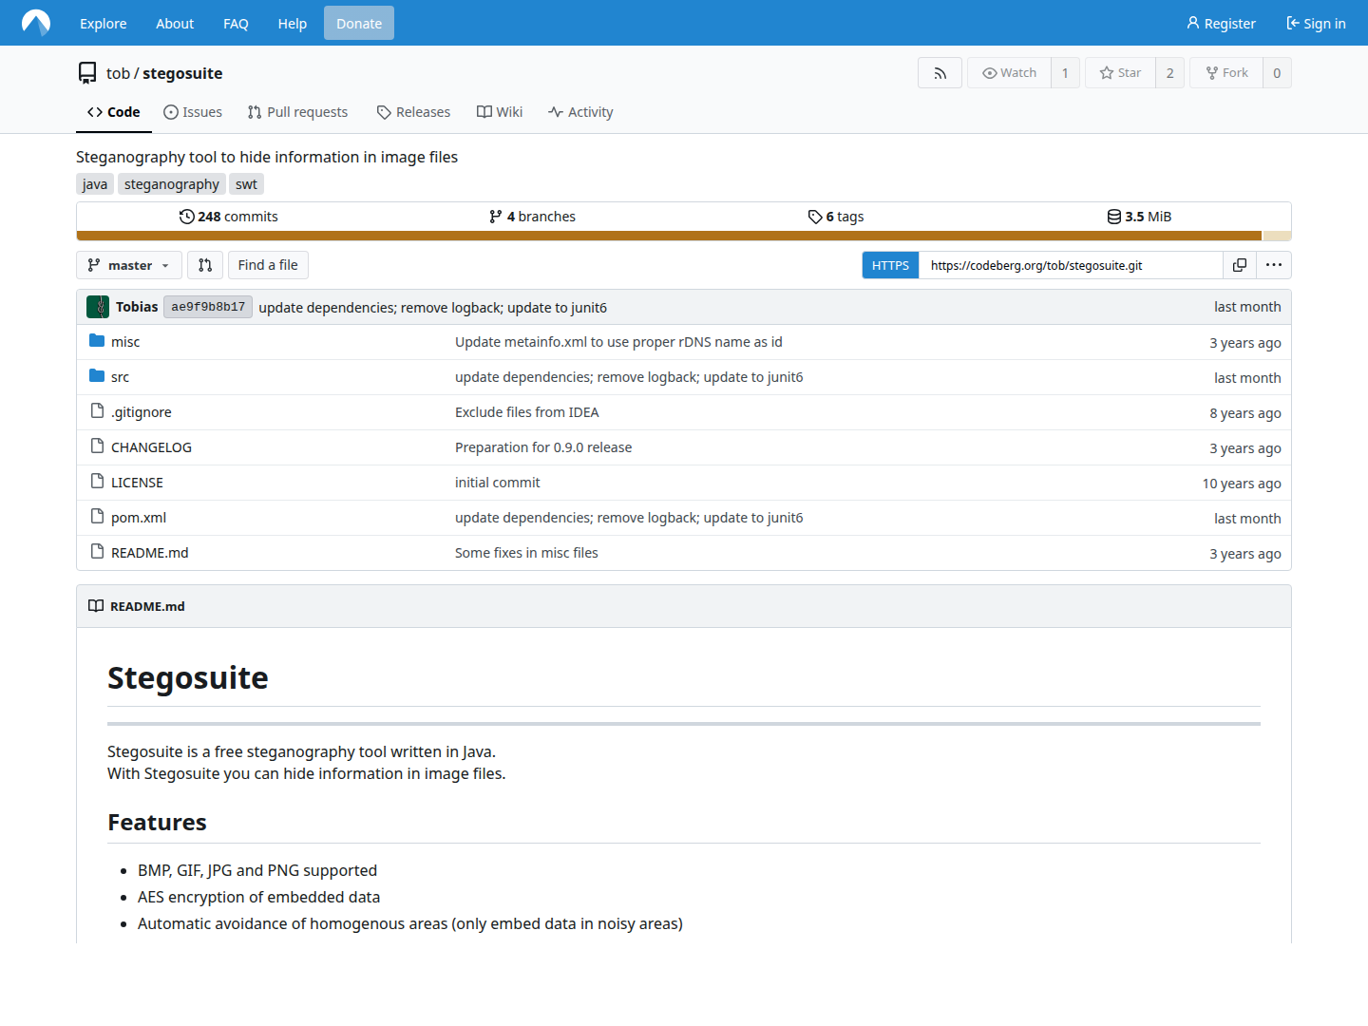
Task: Click the LICENSE file icon
Action: (97, 481)
